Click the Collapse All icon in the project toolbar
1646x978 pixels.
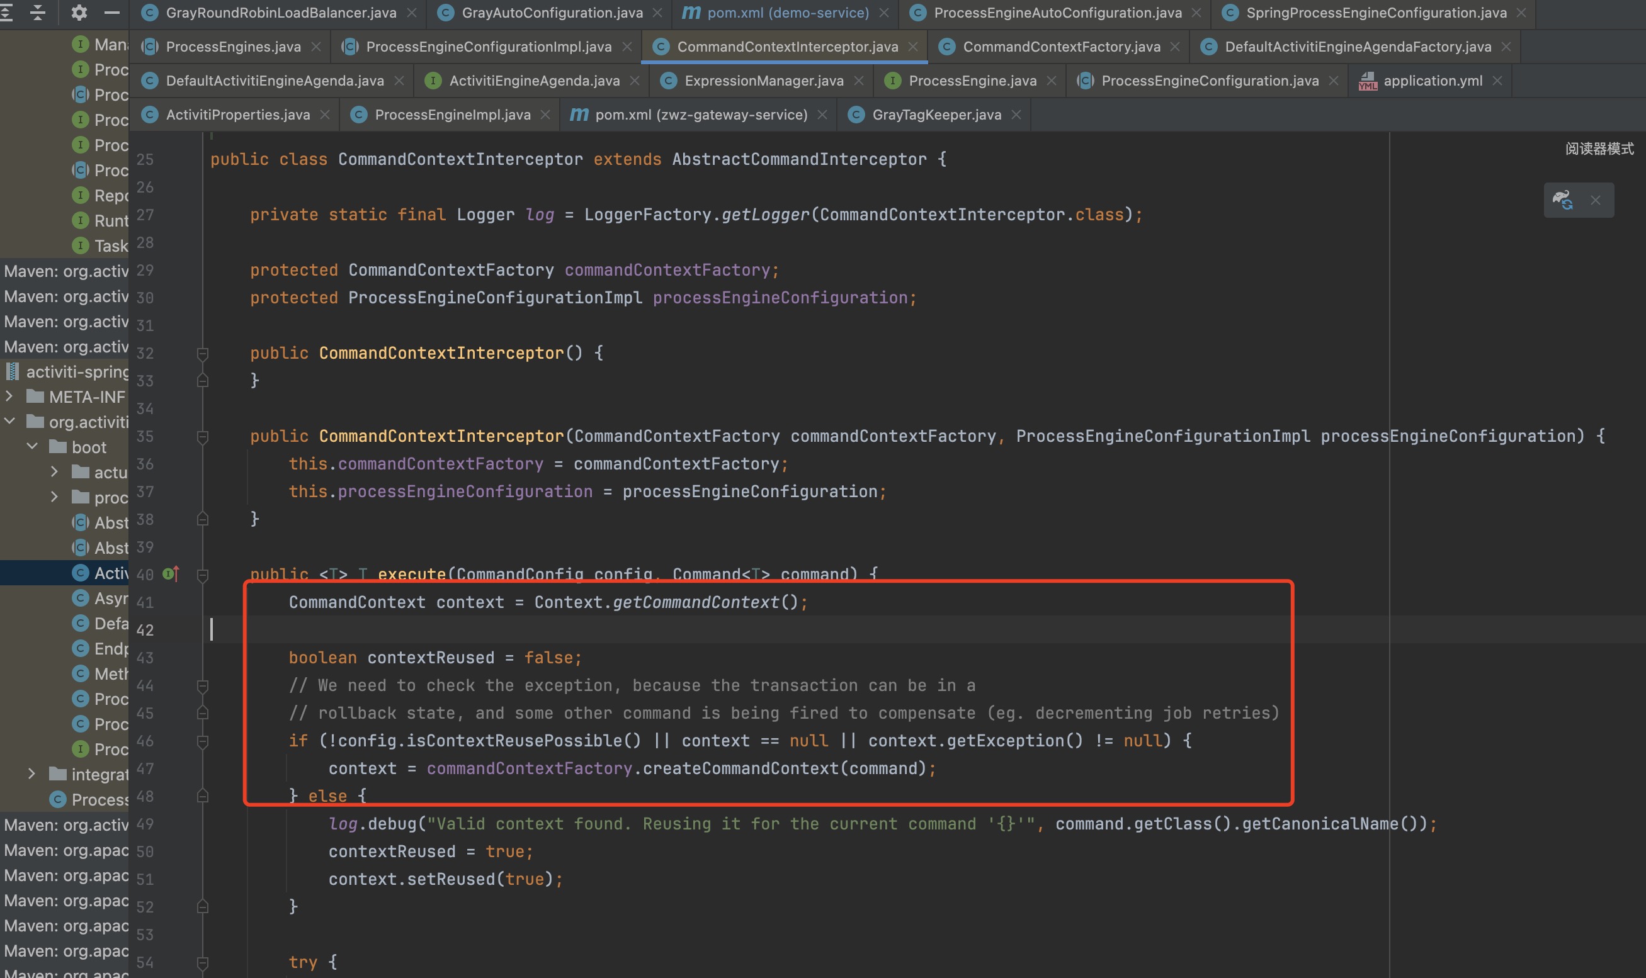[x=38, y=13]
